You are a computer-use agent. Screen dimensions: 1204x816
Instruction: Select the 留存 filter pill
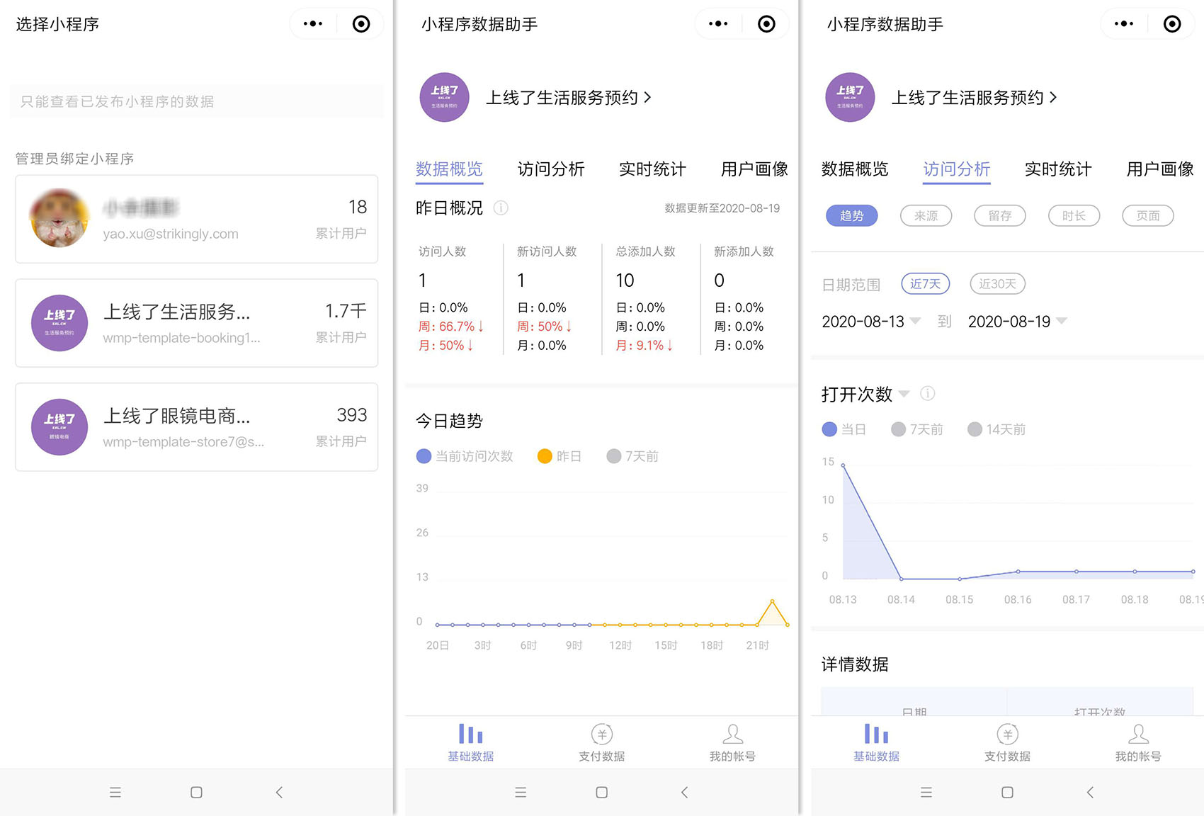[999, 215]
